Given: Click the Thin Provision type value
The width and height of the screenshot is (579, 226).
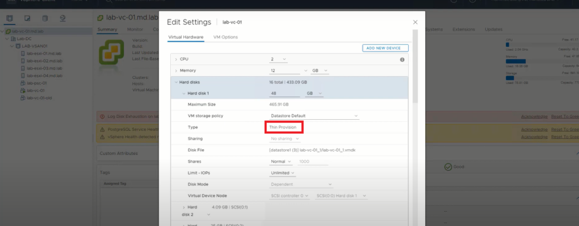Looking at the screenshot, I should point(283,127).
